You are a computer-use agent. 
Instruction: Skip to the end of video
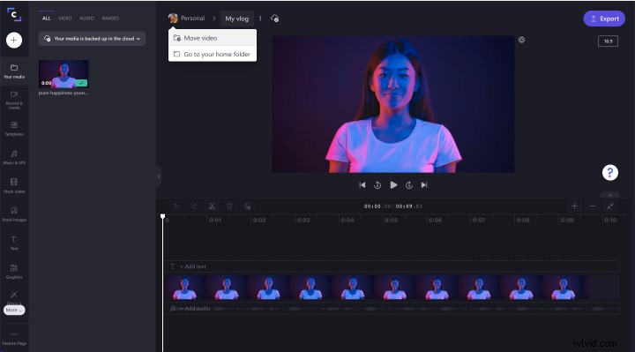point(424,185)
